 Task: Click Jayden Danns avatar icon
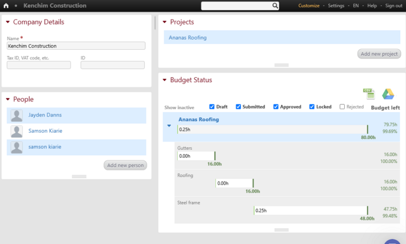tap(17, 115)
